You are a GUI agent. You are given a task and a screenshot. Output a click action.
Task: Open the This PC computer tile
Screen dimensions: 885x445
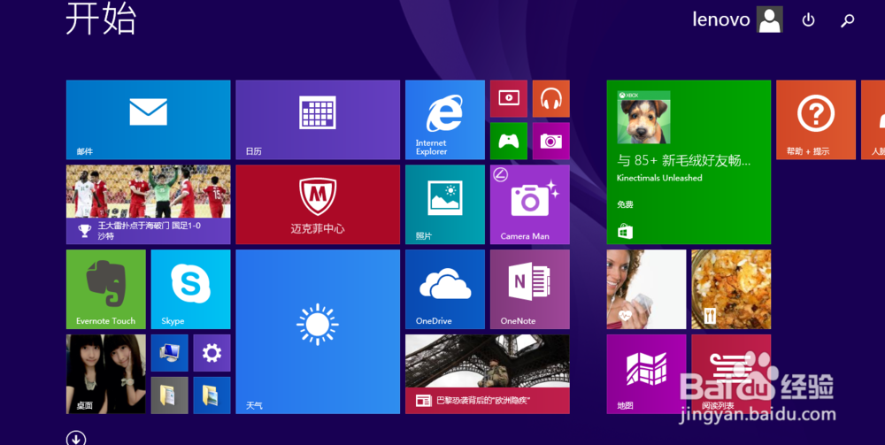click(169, 353)
